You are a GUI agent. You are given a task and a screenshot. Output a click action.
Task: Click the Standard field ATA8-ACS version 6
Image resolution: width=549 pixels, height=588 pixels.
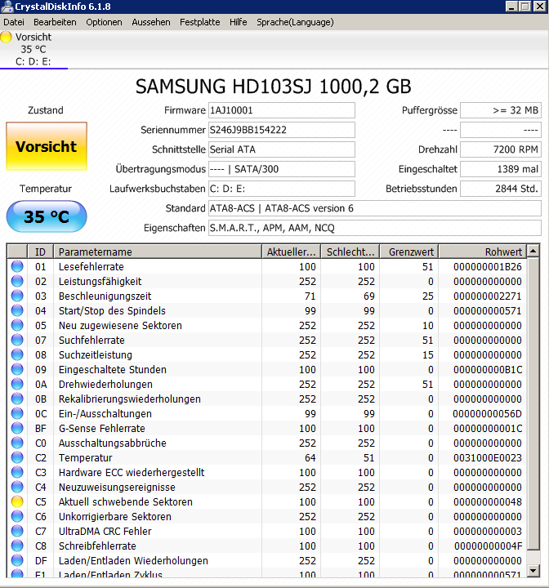(374, 208)
